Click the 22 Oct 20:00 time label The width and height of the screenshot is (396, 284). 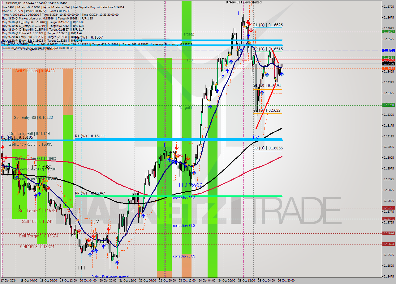(167, 281)
